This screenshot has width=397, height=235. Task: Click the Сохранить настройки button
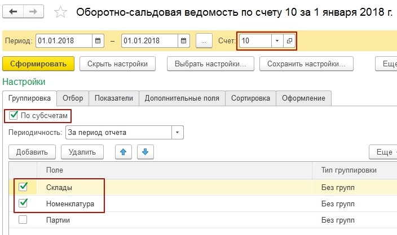[306, 64]
